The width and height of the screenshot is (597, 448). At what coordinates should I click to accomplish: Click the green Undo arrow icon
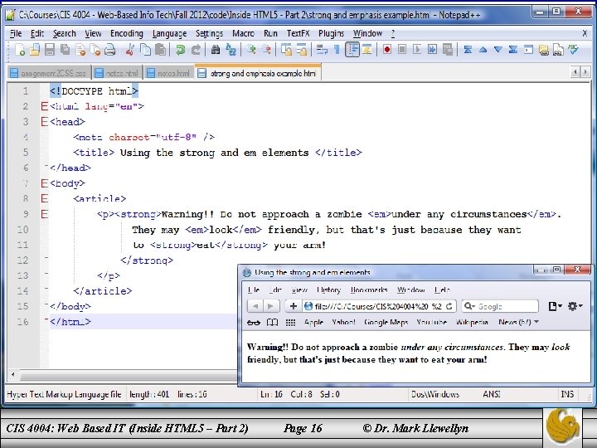click(180, 50)
